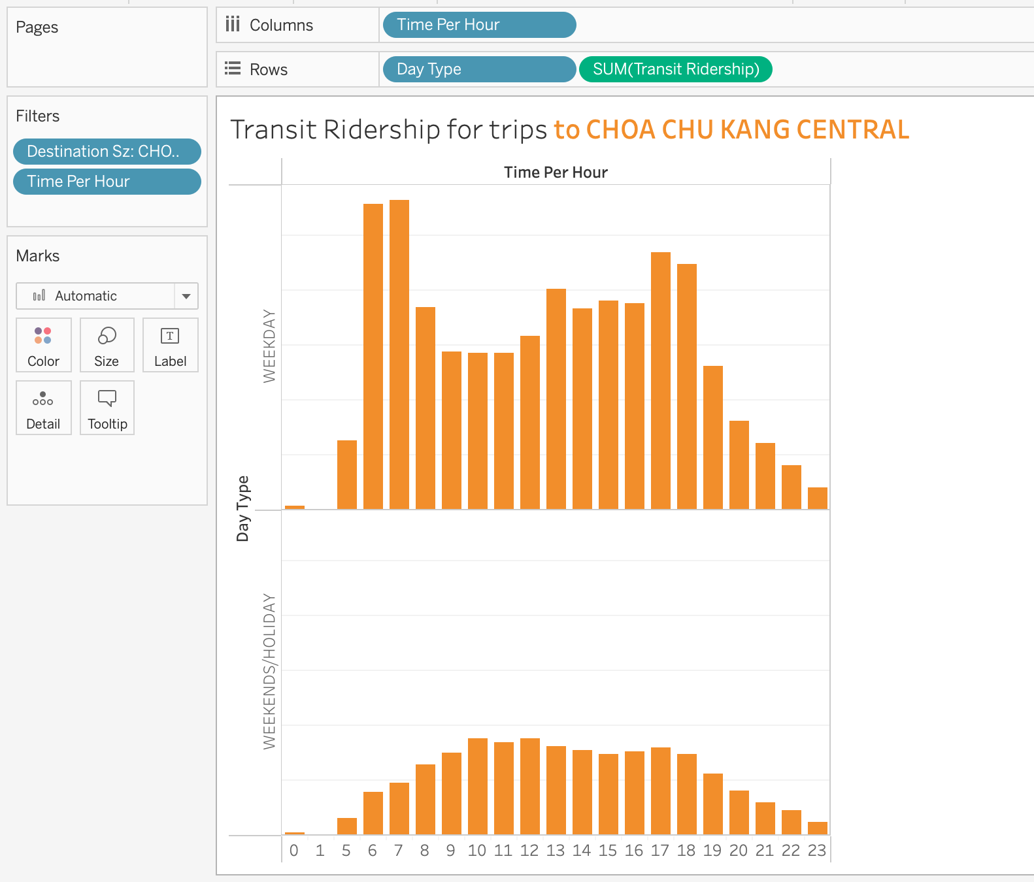
Task: Select the Destination Sz filter pill
Action: point(107,152)
